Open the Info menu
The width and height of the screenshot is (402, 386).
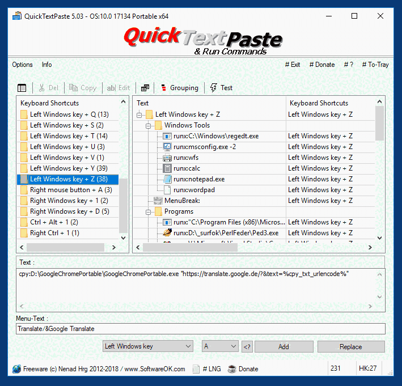click(x=46, y=65)
